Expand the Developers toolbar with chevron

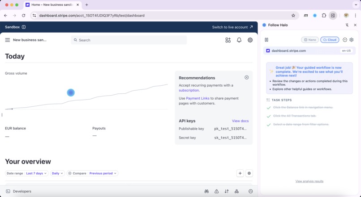251,191
